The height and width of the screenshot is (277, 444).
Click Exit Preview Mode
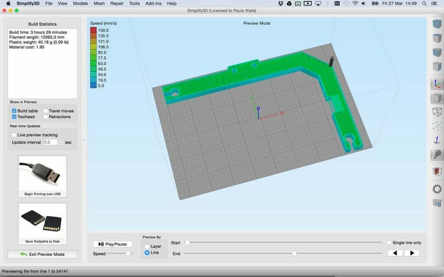coord(42,254)
